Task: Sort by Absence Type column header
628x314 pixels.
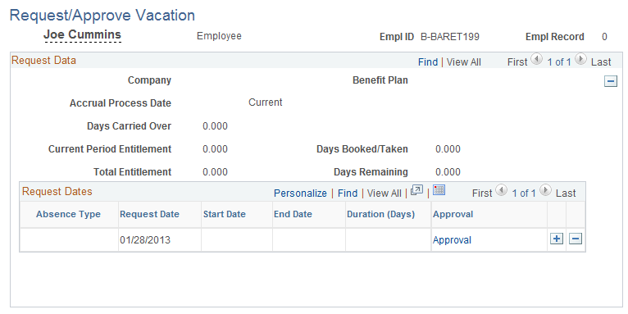Action: [x=69, y=214]
